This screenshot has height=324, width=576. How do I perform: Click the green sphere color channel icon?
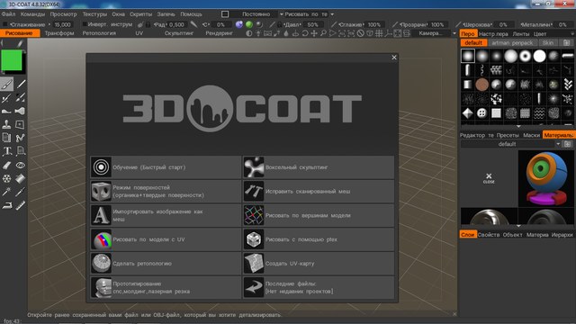pos(249,24)
